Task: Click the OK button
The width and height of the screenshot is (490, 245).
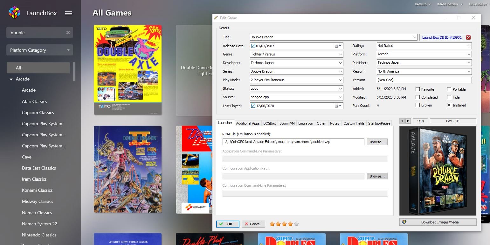Action: click(x=228, y=224)
